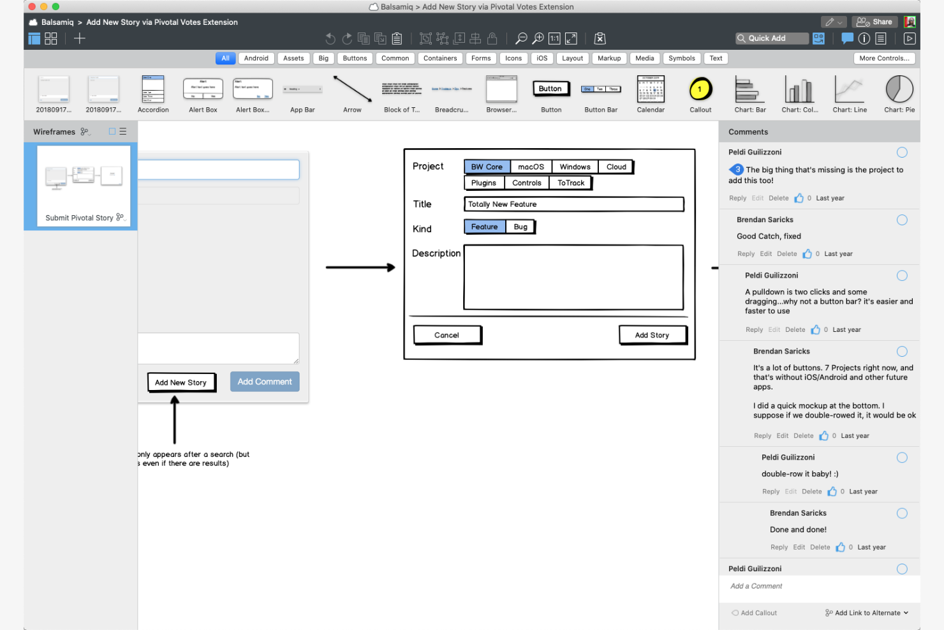Select the Chart: Pie control in library

pyautogui.click(x=899, y=94)
